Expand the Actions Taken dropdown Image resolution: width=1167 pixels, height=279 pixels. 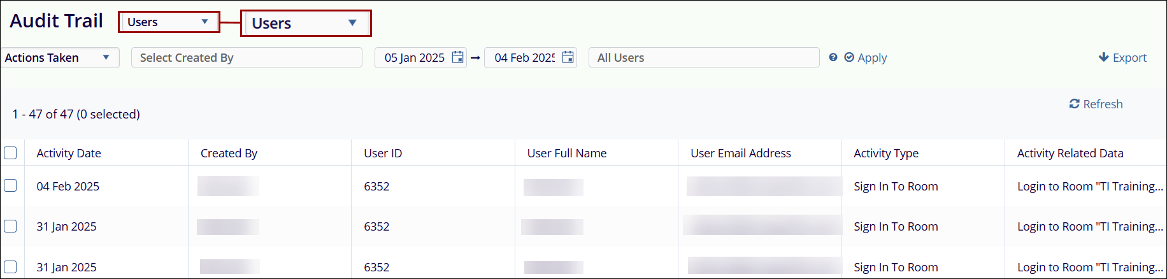pyautogui.click(x=59, y=58)
